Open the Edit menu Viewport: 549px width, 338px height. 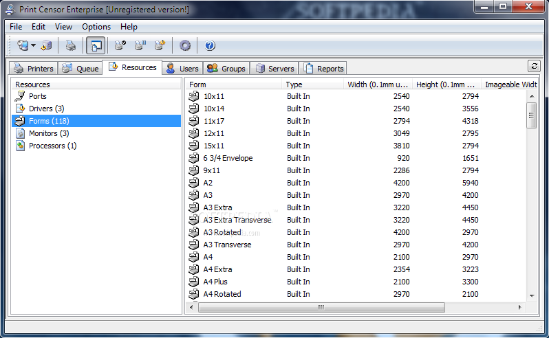point(38,27)
